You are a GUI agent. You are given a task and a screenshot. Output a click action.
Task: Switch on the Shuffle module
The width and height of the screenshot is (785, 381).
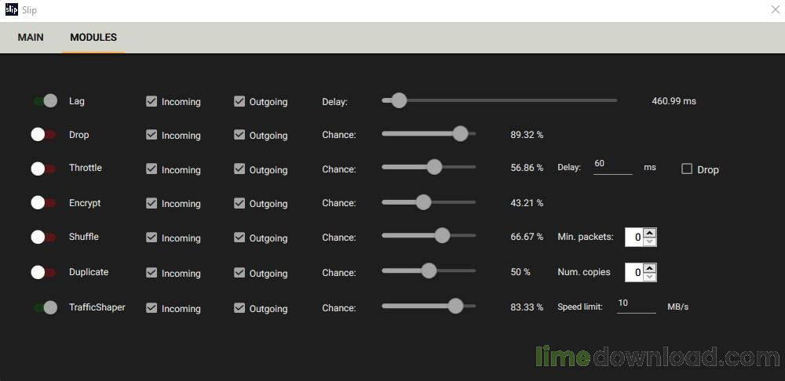click(x=44, y=237)
